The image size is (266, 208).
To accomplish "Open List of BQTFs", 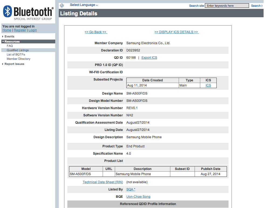I will point(16,54).
